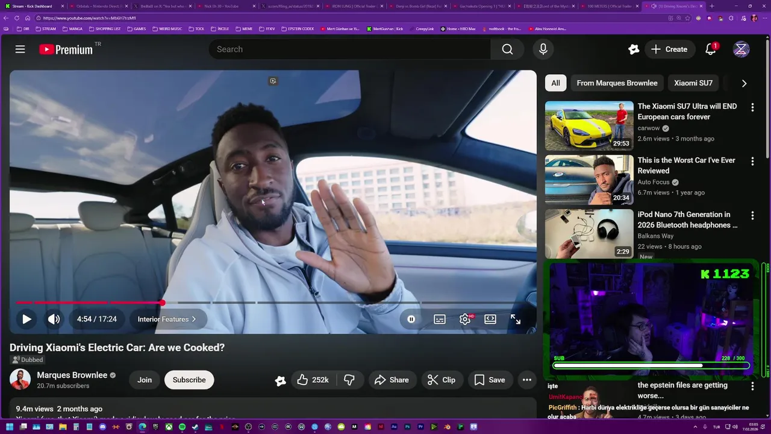This screenshot has height=434, width=771.
Task: Create a Clip with the scissors
Action: 442,380
